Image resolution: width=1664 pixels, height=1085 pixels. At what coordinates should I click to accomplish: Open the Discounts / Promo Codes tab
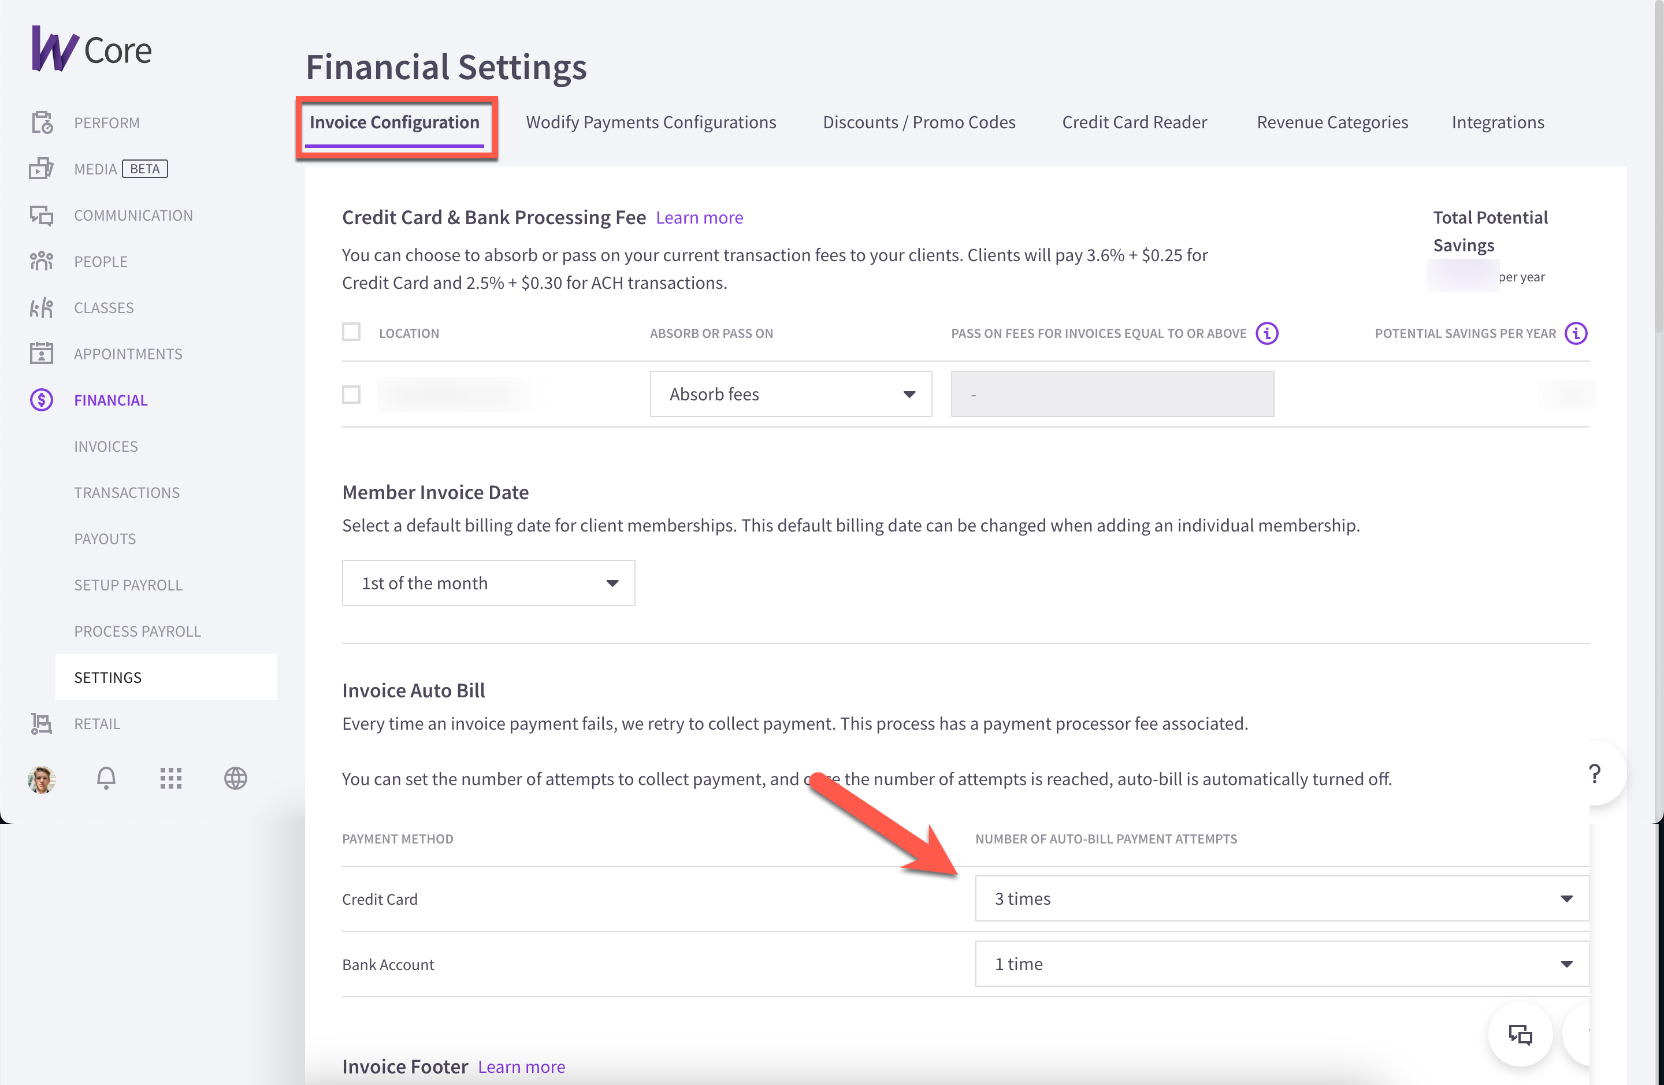(x=919, y=122)
